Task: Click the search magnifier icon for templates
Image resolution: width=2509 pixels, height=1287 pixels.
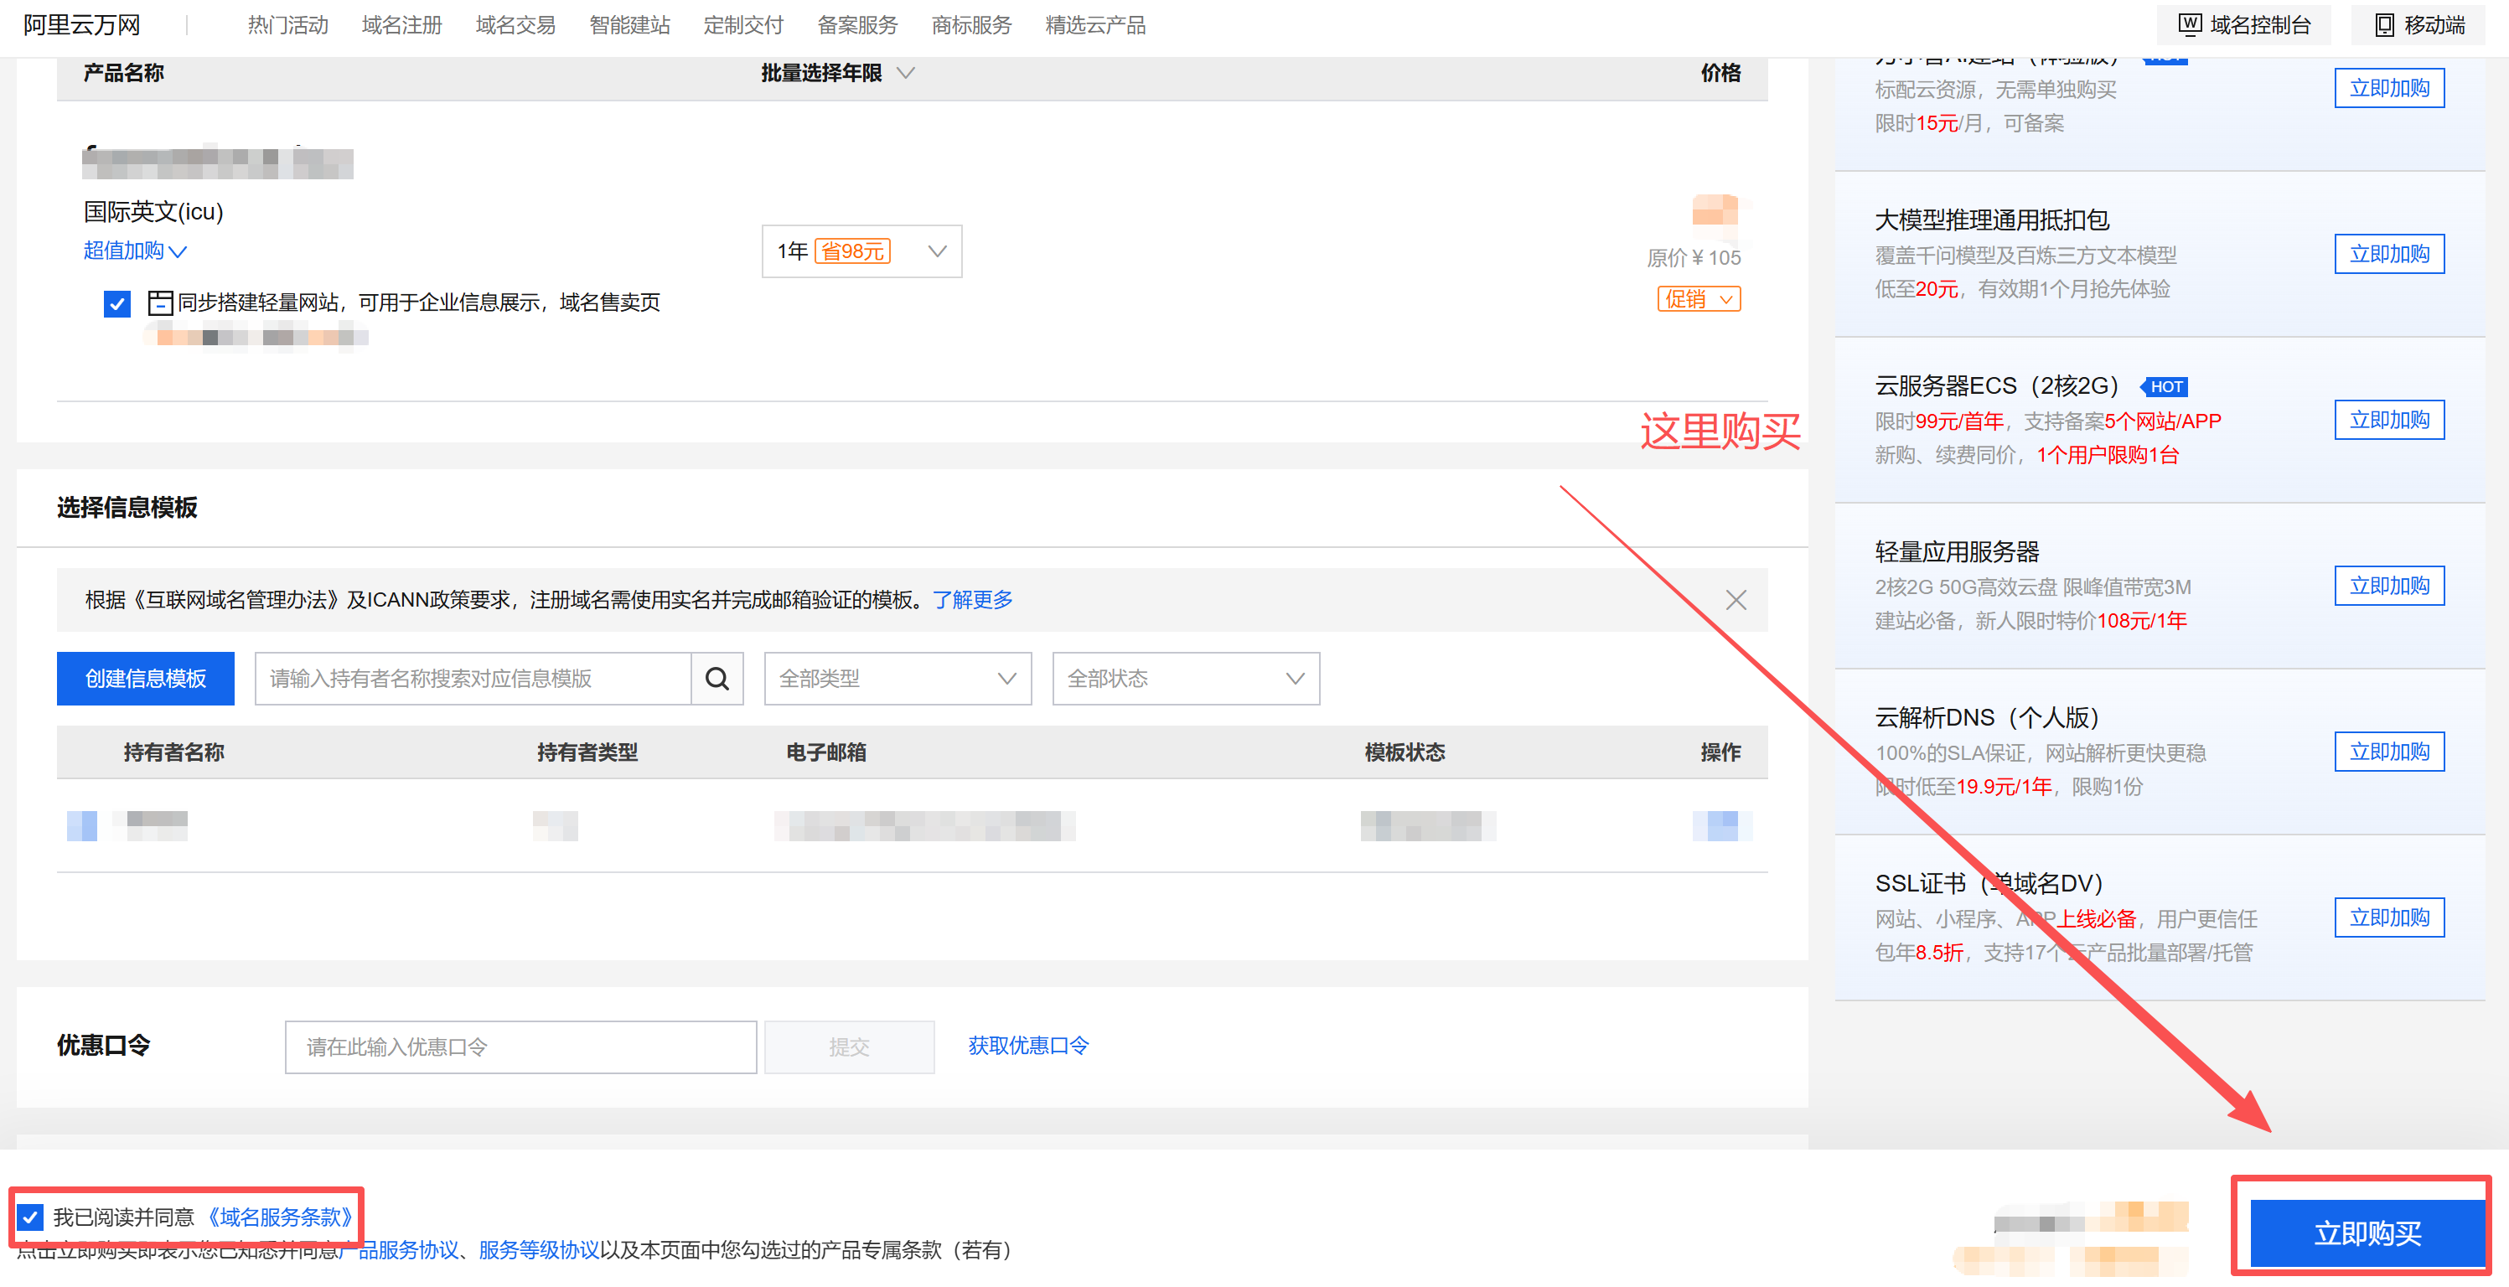Action: pyautogui.click(x=716, y=679)
